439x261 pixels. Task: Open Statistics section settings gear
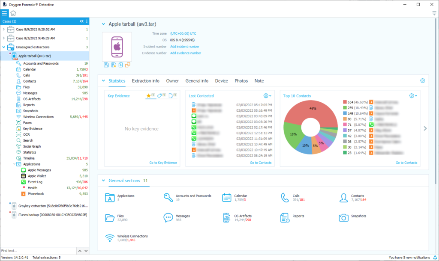point(422,81)
